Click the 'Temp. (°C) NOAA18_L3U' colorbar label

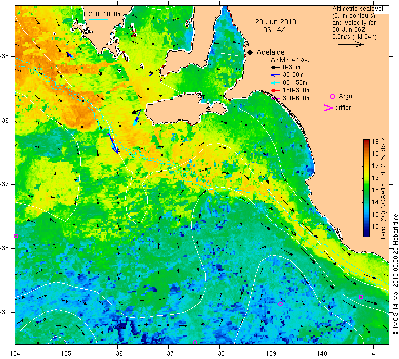(x=383, y=201)
